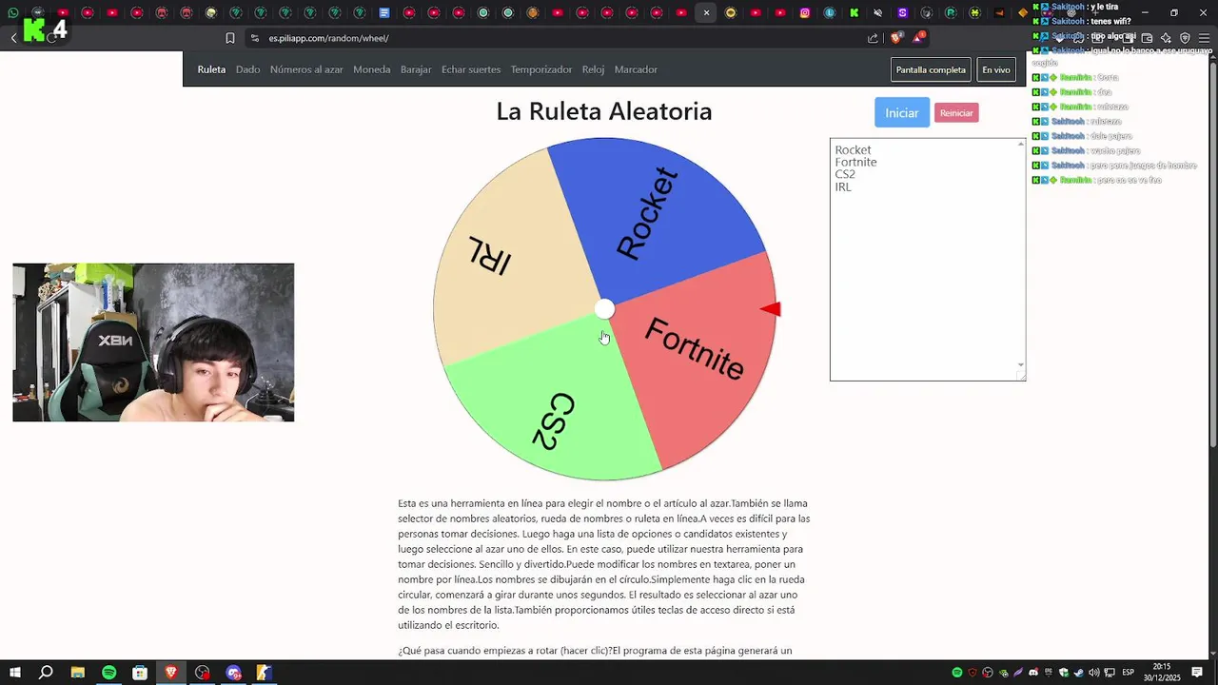
Task: Click the browser back arrow
Action: (x=13, y=38)
